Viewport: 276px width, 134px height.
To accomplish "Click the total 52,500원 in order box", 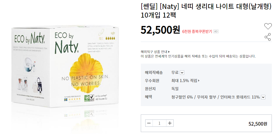I will coord(258,124).
